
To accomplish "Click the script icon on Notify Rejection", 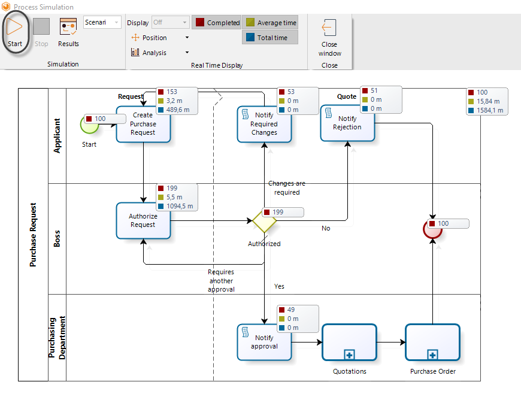I will 328,113.
